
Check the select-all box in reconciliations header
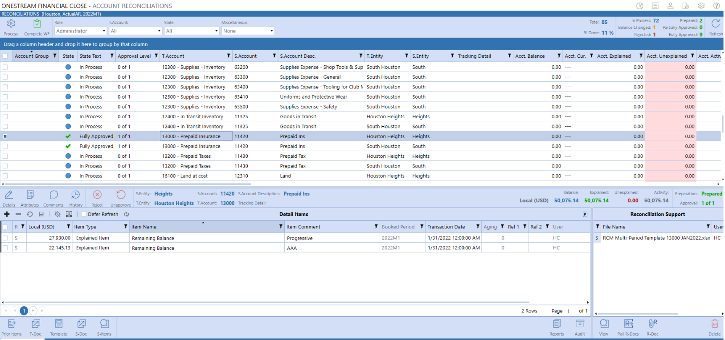pyautogui.click(x=5, y=56)
